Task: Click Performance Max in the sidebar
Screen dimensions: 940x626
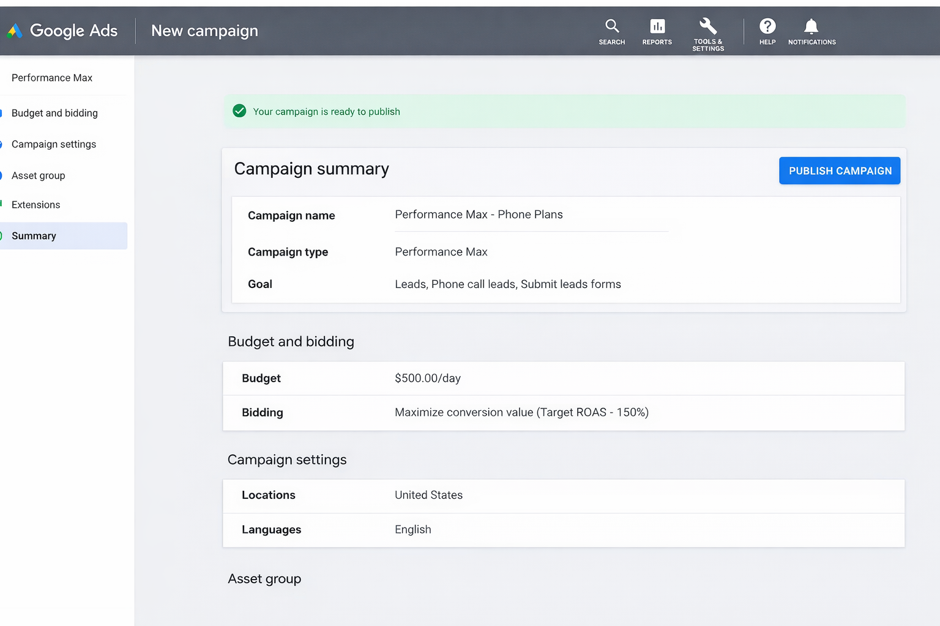Action: click(x=52, y=78)
